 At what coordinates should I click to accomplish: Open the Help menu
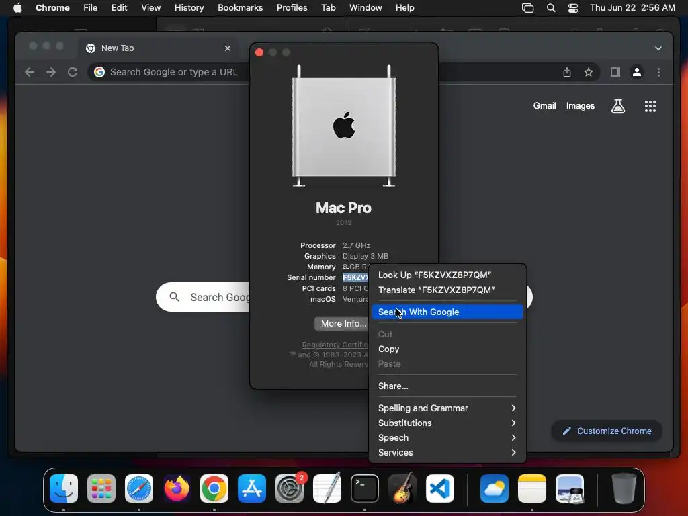pos(404,8)
